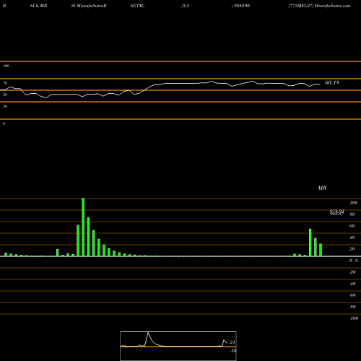Click the RSI left-axis 100 label
The image size is (361, 361).
pyautogui.click(x=6, y=66)
